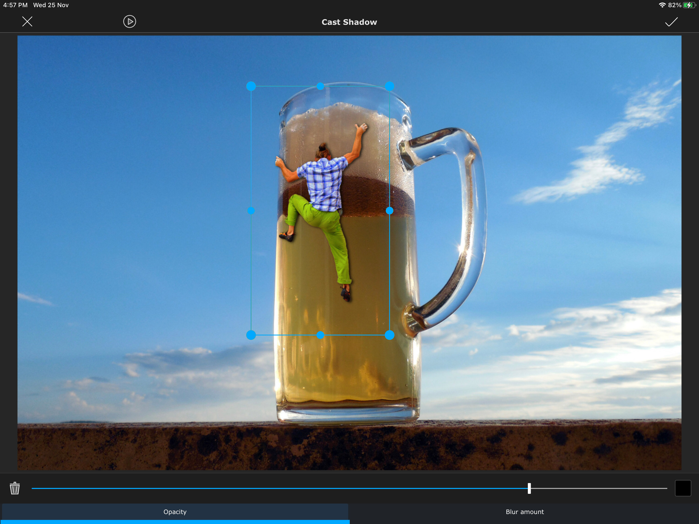
Task: Click the bottom-left selection box handle
Action: coord(251,335)
